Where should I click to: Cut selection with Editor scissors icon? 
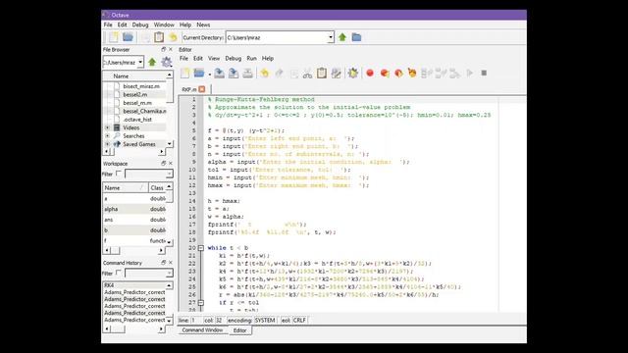point(307,74)
